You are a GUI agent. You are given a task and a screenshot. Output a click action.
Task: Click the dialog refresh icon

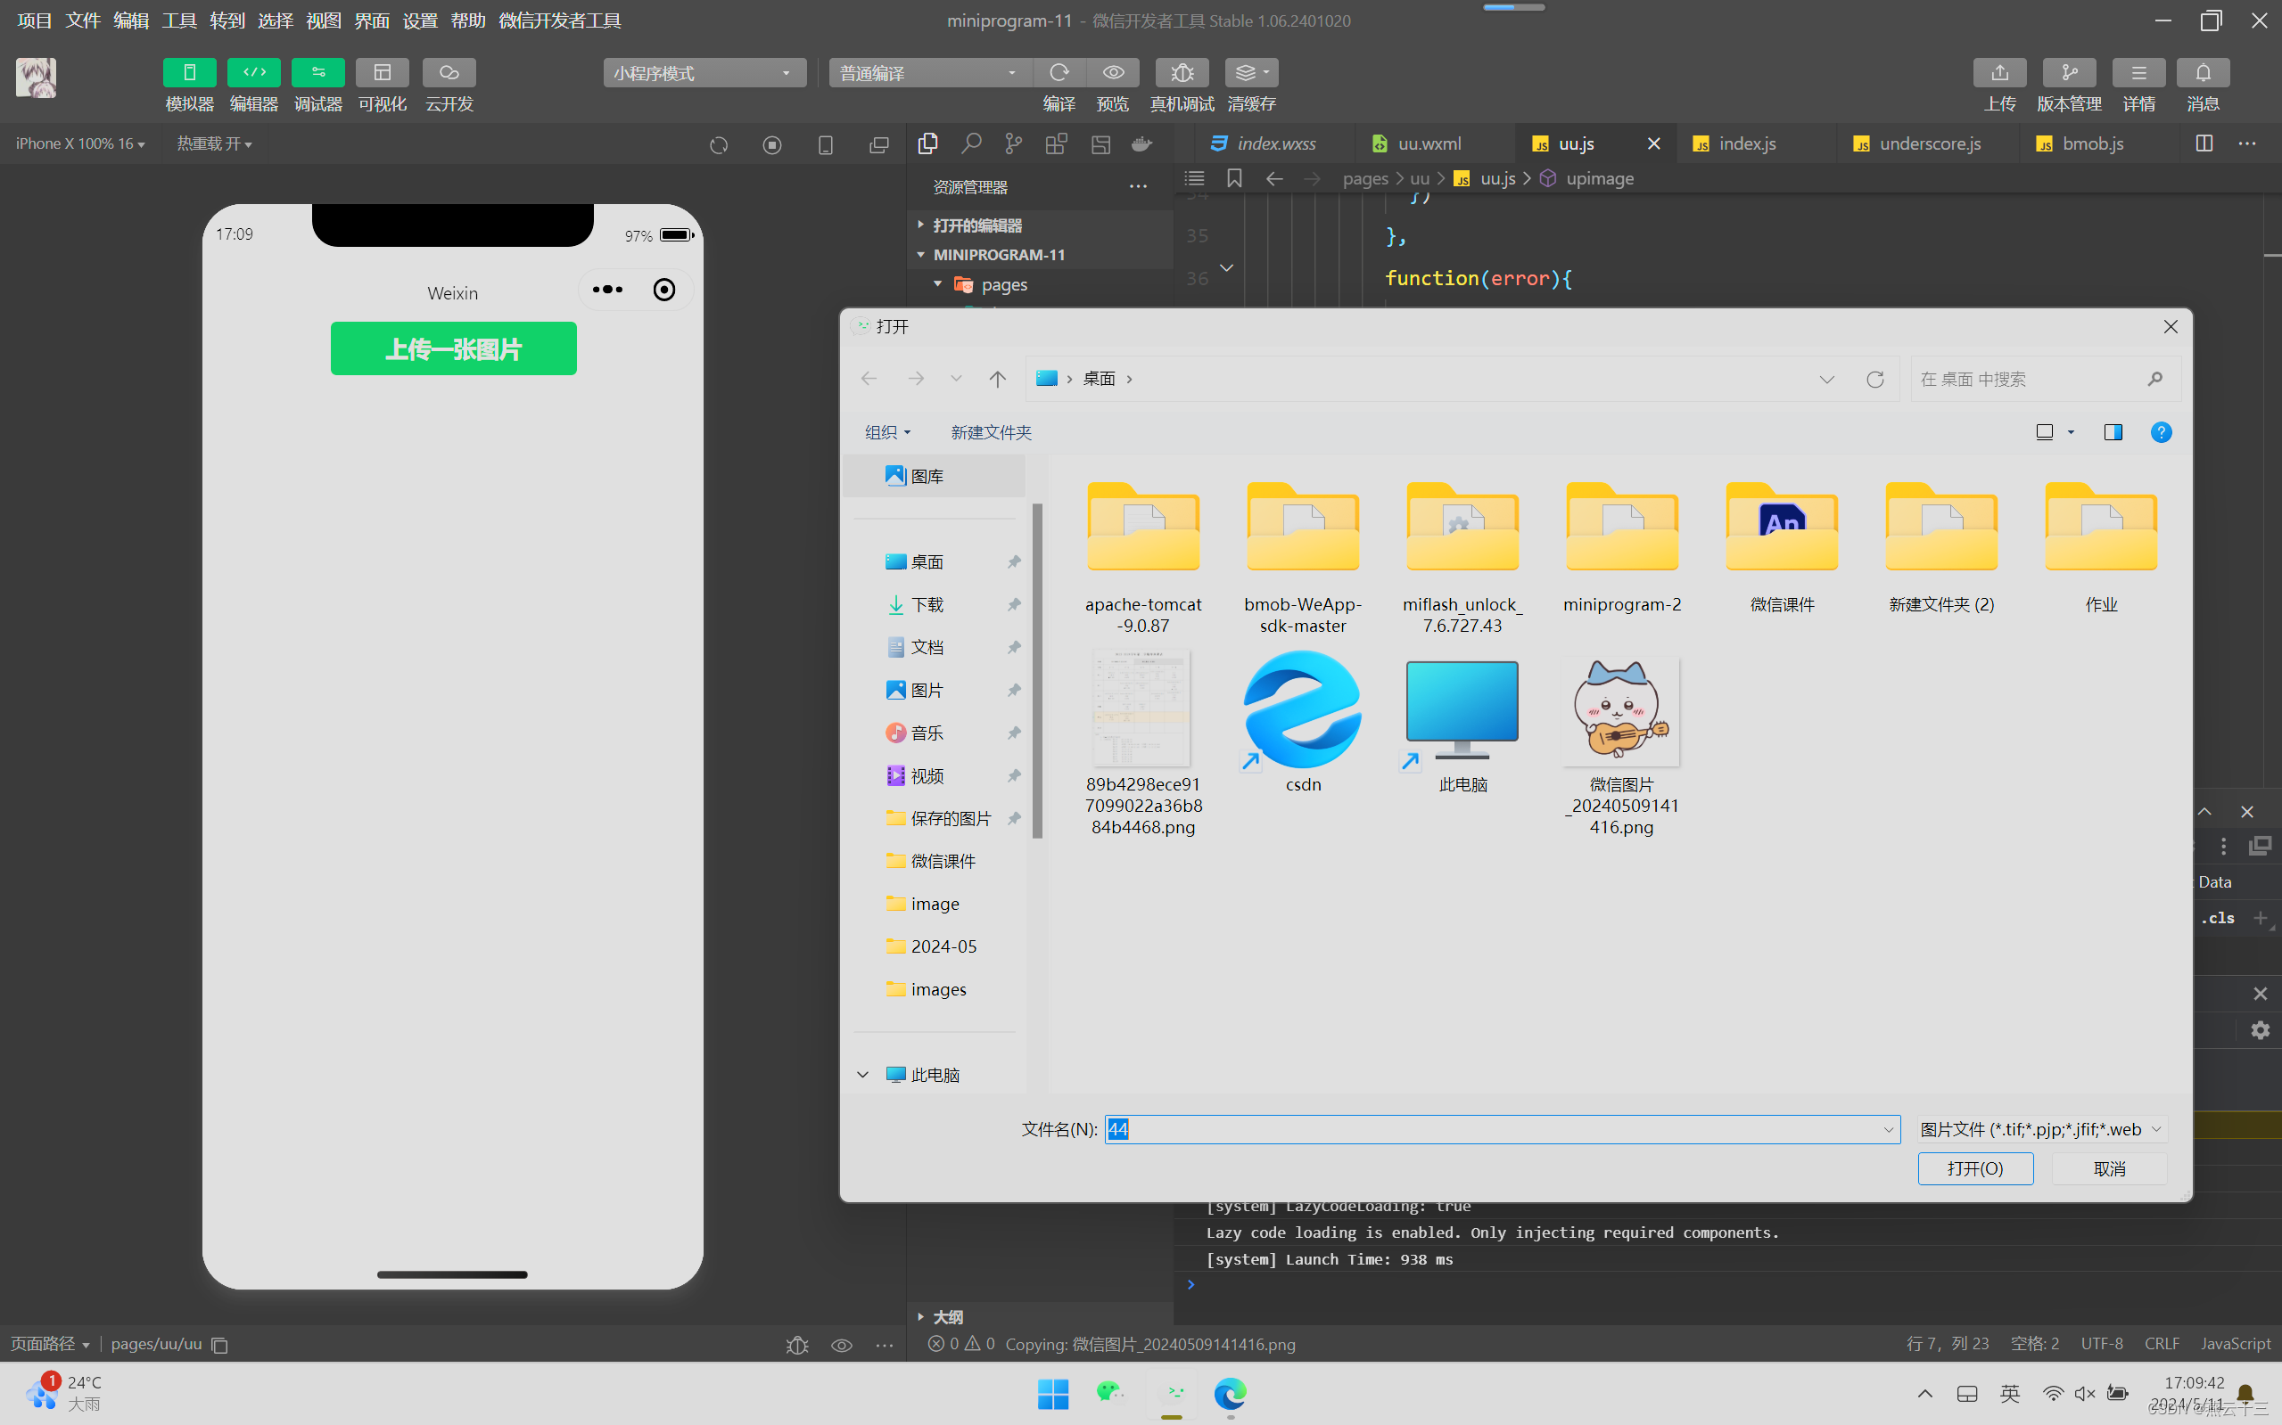tap(1874, 379)
